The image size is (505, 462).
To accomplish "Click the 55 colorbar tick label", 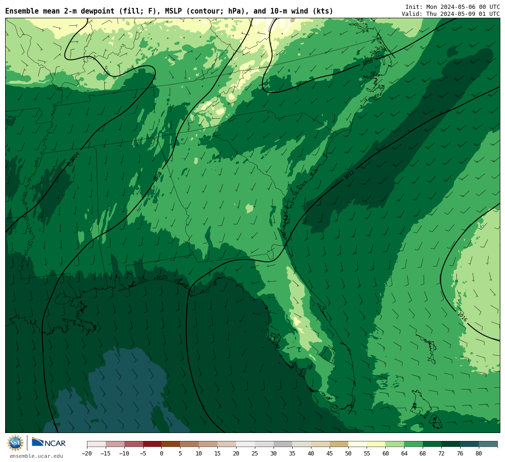I will (x=367, y=454).
